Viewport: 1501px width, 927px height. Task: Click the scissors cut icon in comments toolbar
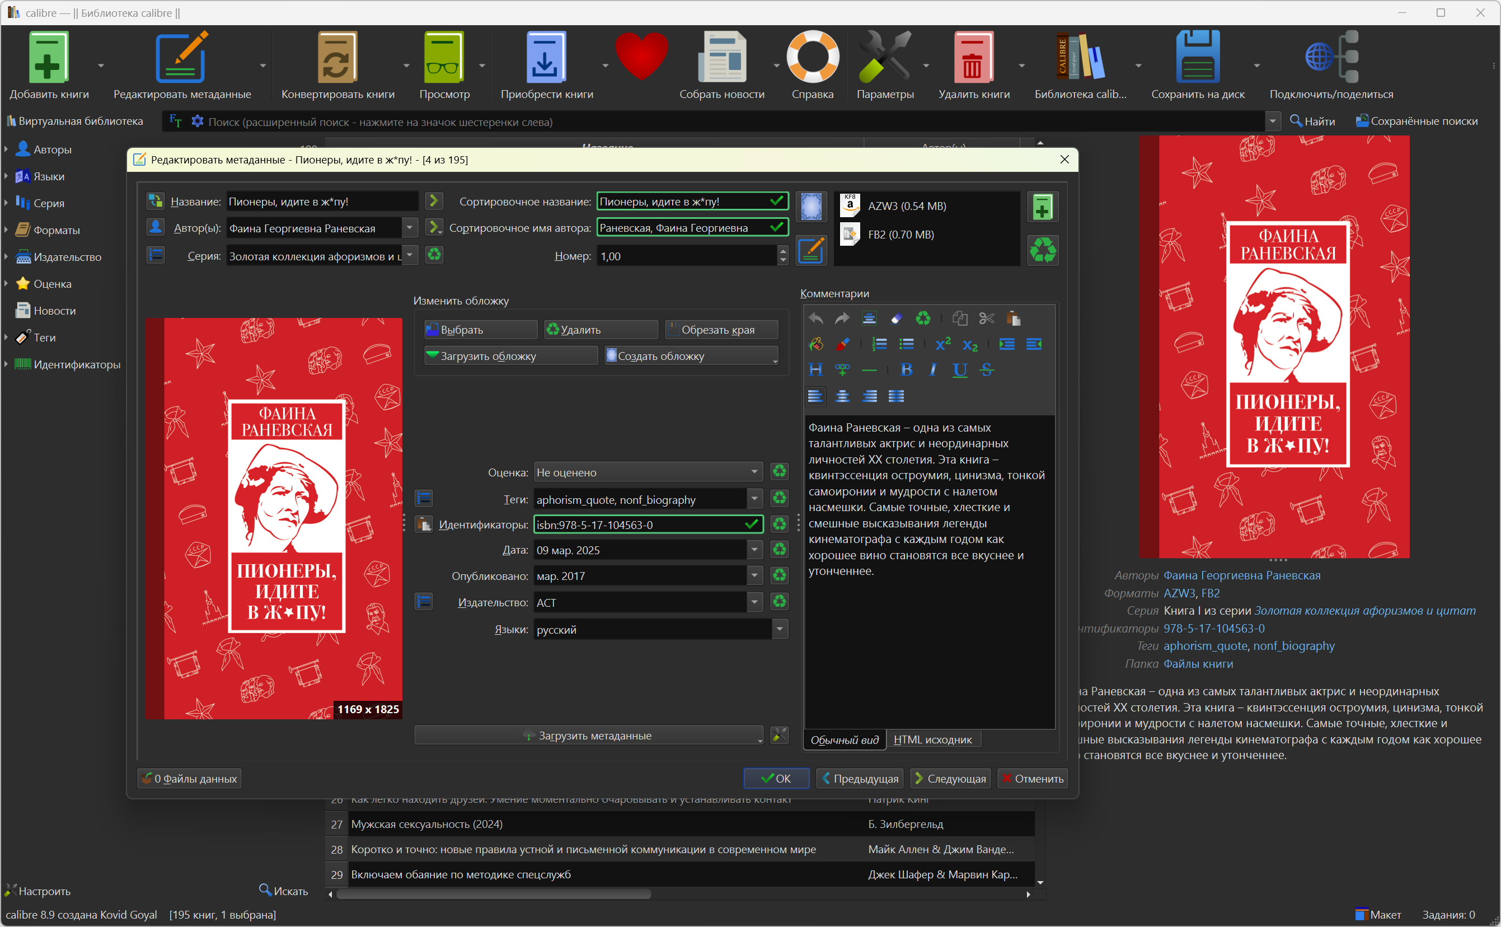point(986,318)
